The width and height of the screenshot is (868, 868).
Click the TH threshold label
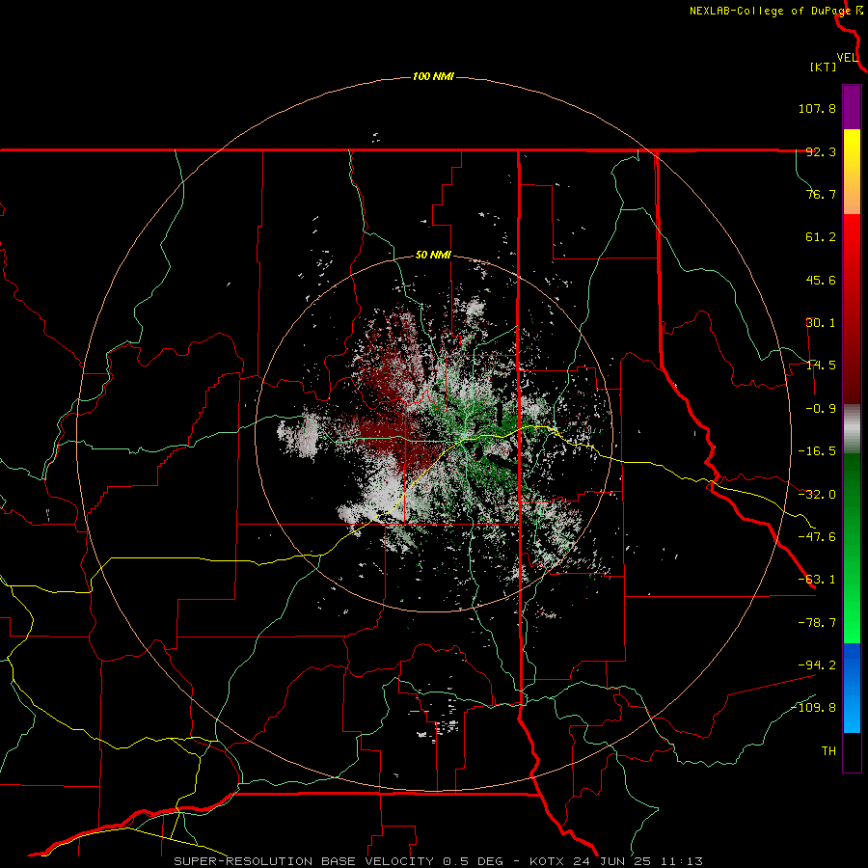coord(828,751)
